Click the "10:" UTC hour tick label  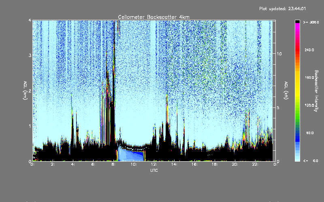pos(134,164)
